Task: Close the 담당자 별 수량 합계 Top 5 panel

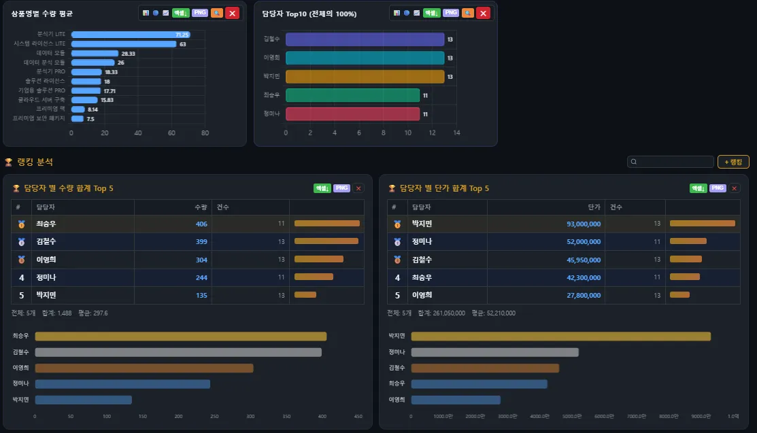Action: pos(358,188)
